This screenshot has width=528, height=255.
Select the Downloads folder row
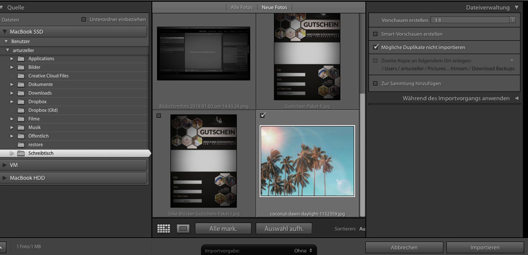(x=73, y=93)
